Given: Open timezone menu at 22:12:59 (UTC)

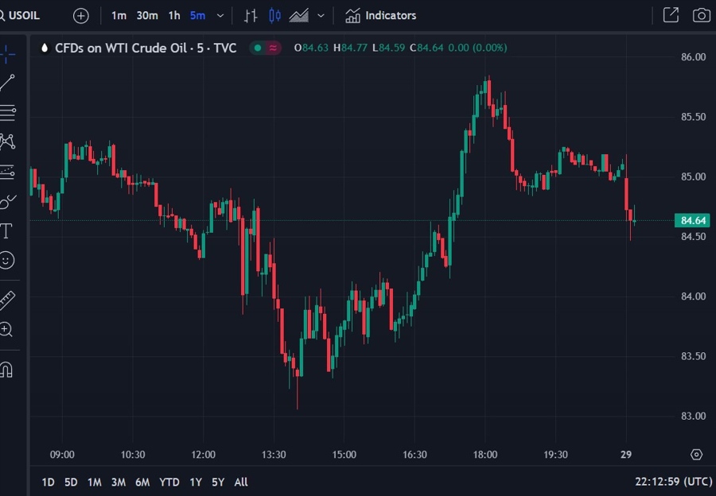Looking at the screenshot, I should [674, 482].
